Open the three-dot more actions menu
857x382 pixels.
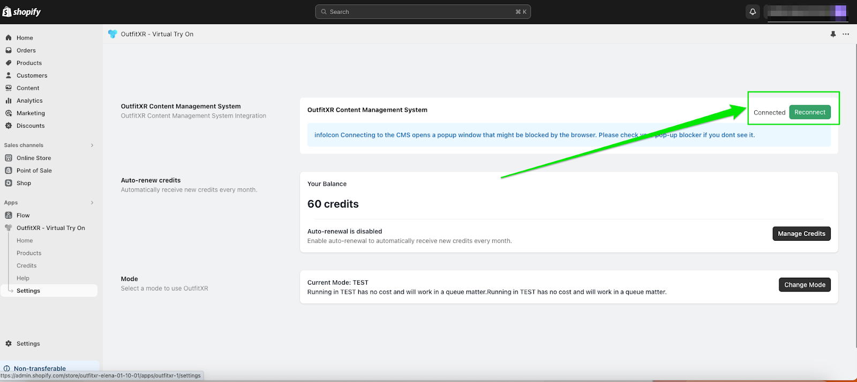[x=846, y=34]
